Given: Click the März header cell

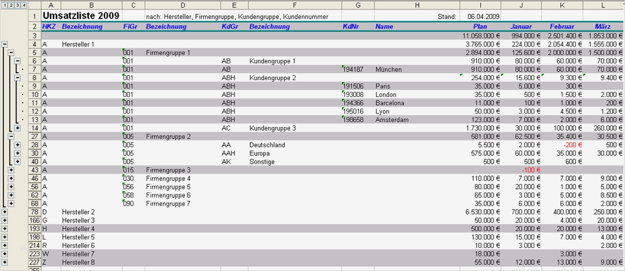Looking at the screenshot, I should tap(603, 27).
